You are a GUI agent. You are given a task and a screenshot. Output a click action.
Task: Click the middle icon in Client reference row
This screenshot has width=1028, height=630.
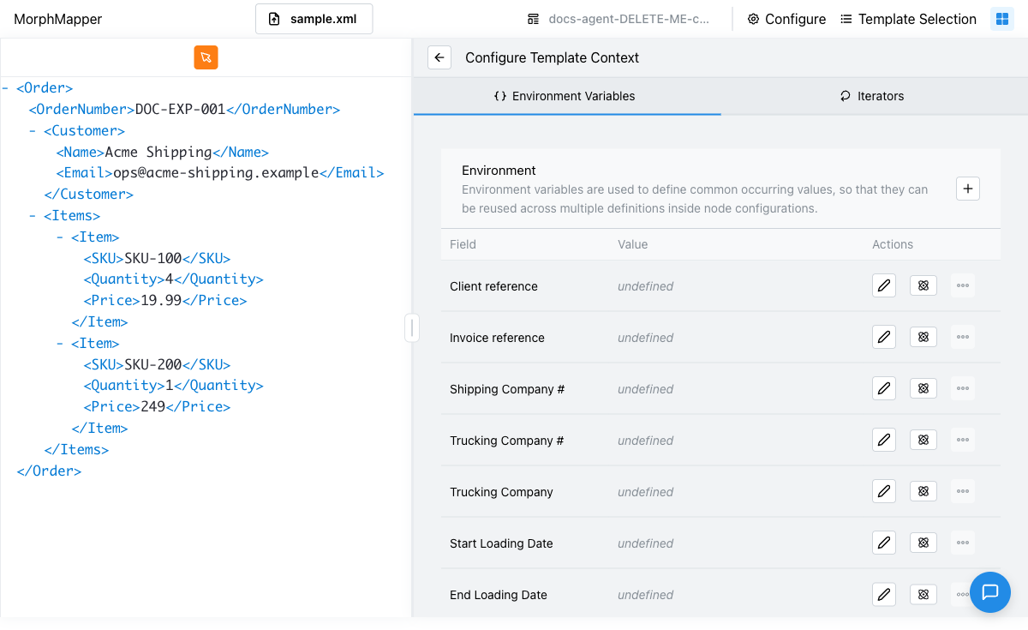[923, 285]
